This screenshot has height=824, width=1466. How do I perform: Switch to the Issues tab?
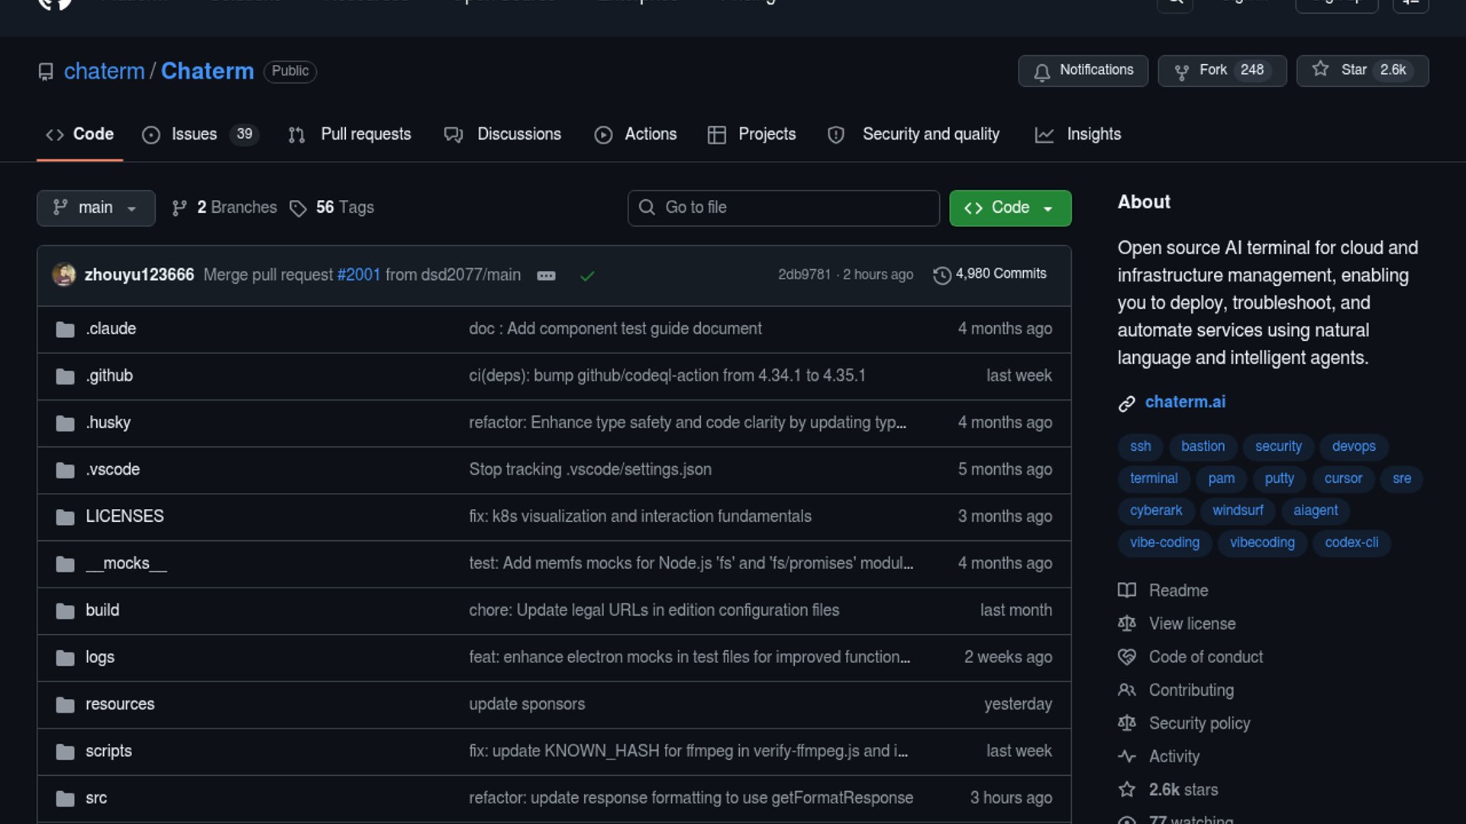194,134
